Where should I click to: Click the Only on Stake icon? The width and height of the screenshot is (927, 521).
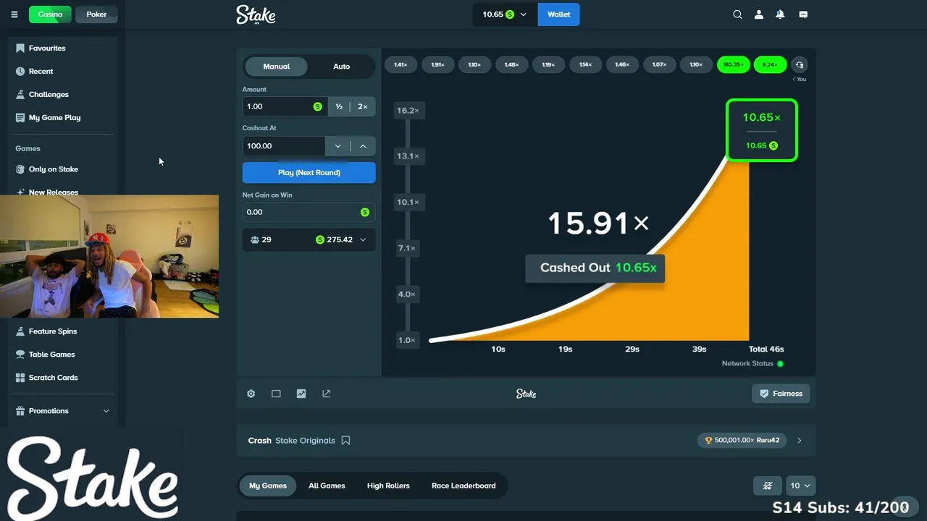[20, 169]
